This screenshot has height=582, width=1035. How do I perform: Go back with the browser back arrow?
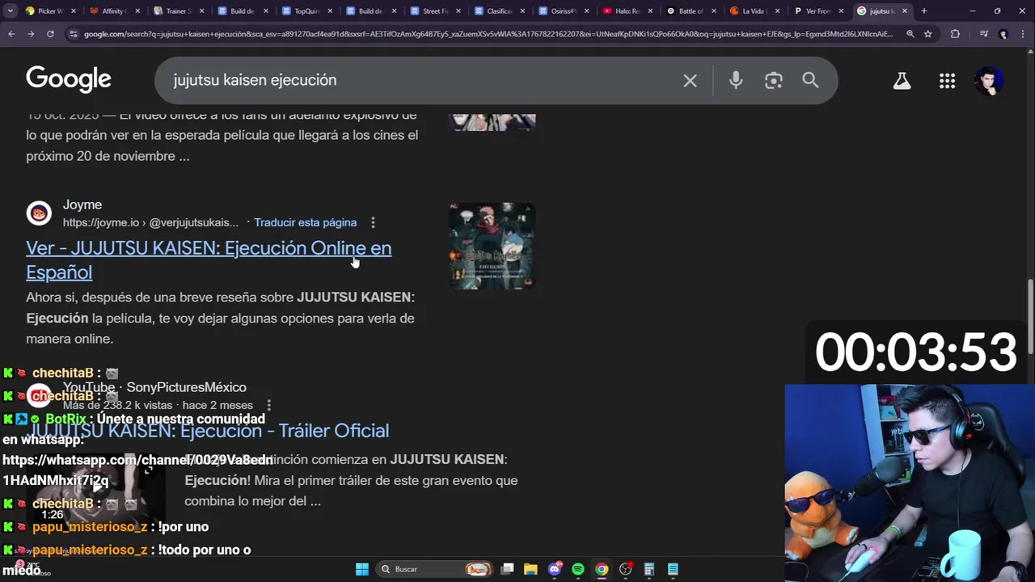11,34
